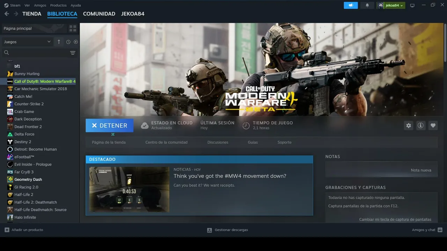The height and width of the screenshot is (251, 447).
Task: Open the Ayuda menu
Action: pos(76,5)
